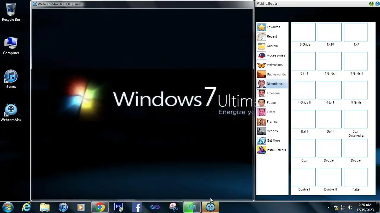
Task: Apply the Box distortion effect
Action: coord(304,148)
